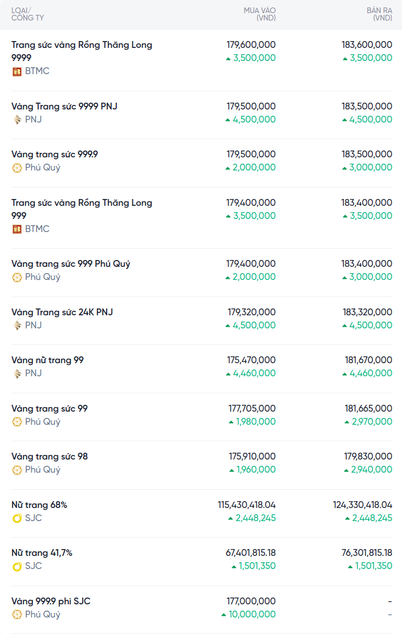Select Vàng trang sức 999 Phú Quý title
Screen dimensions: 402x634
[71, 264]
